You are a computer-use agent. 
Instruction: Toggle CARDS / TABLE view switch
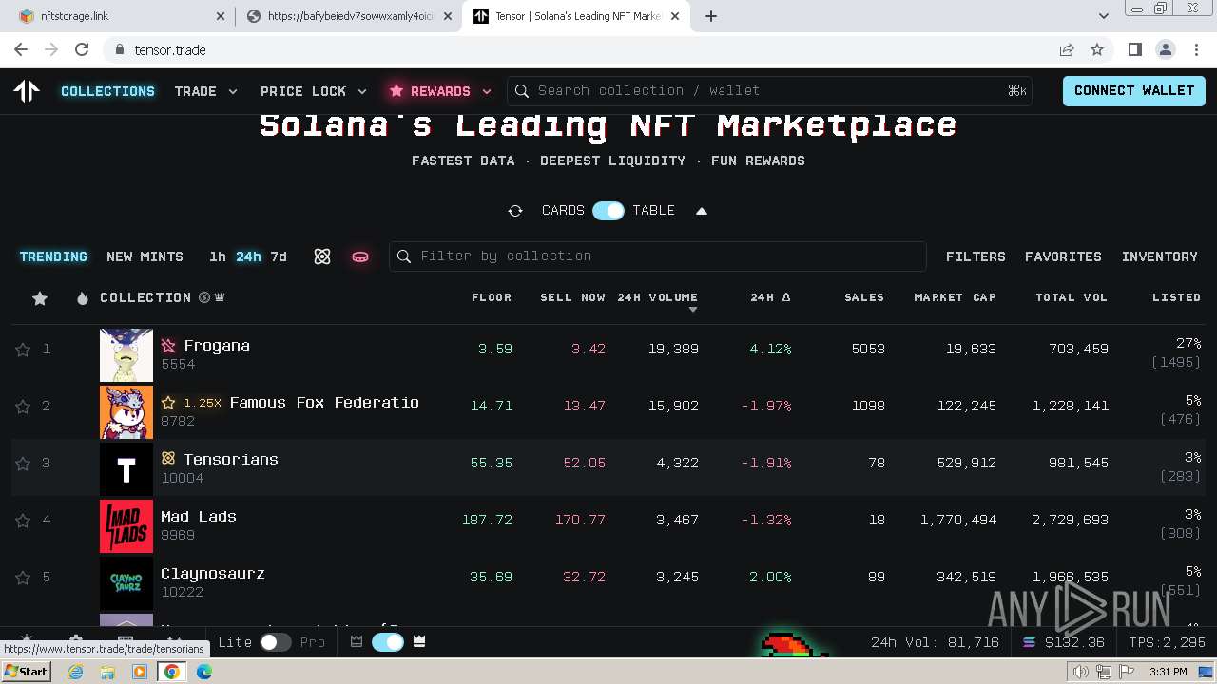tap(608, 211)
